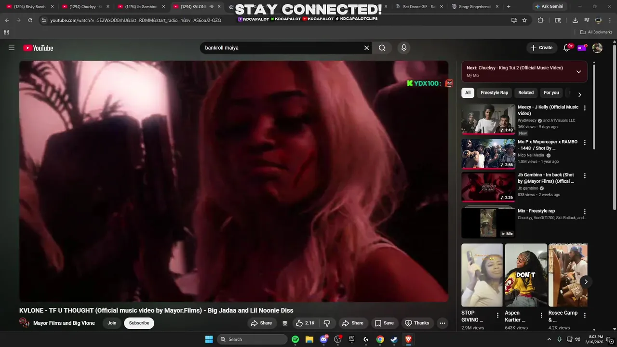The image size is (617, 347).
Task: Open Mo P x Woporeaper 1448 thumbnail
Action: click(488, 154)
